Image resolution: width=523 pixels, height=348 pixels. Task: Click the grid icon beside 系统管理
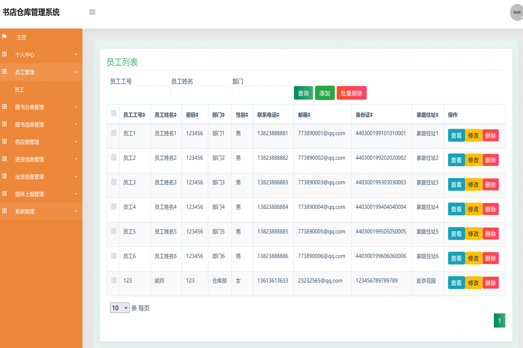(4, 211)
